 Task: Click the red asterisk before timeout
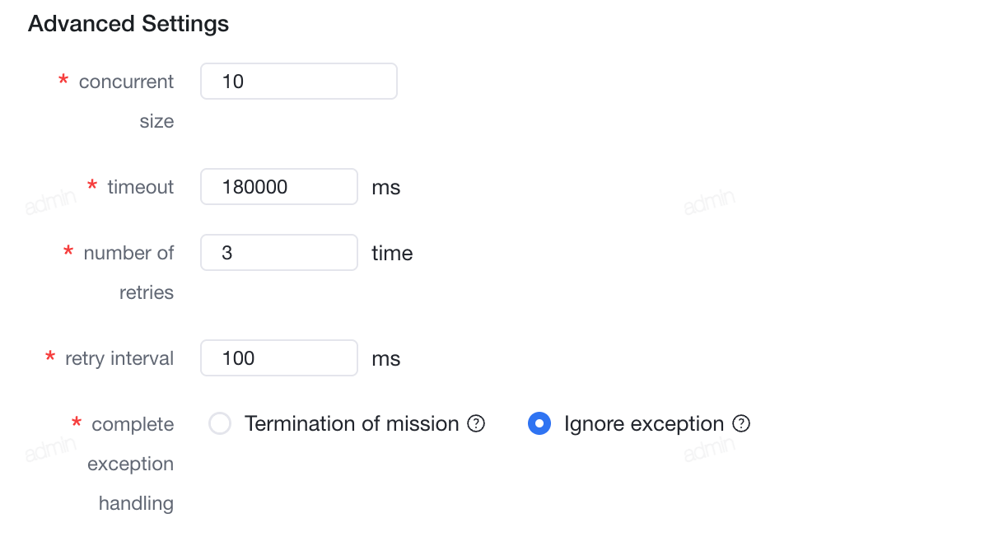click(92, 186)
